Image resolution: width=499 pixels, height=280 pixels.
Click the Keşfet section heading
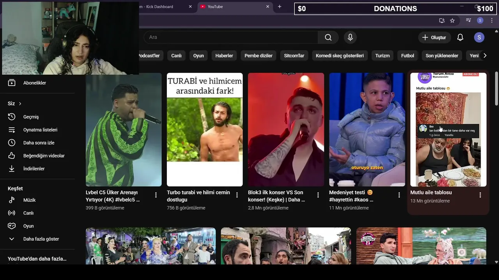coord(15,189)
